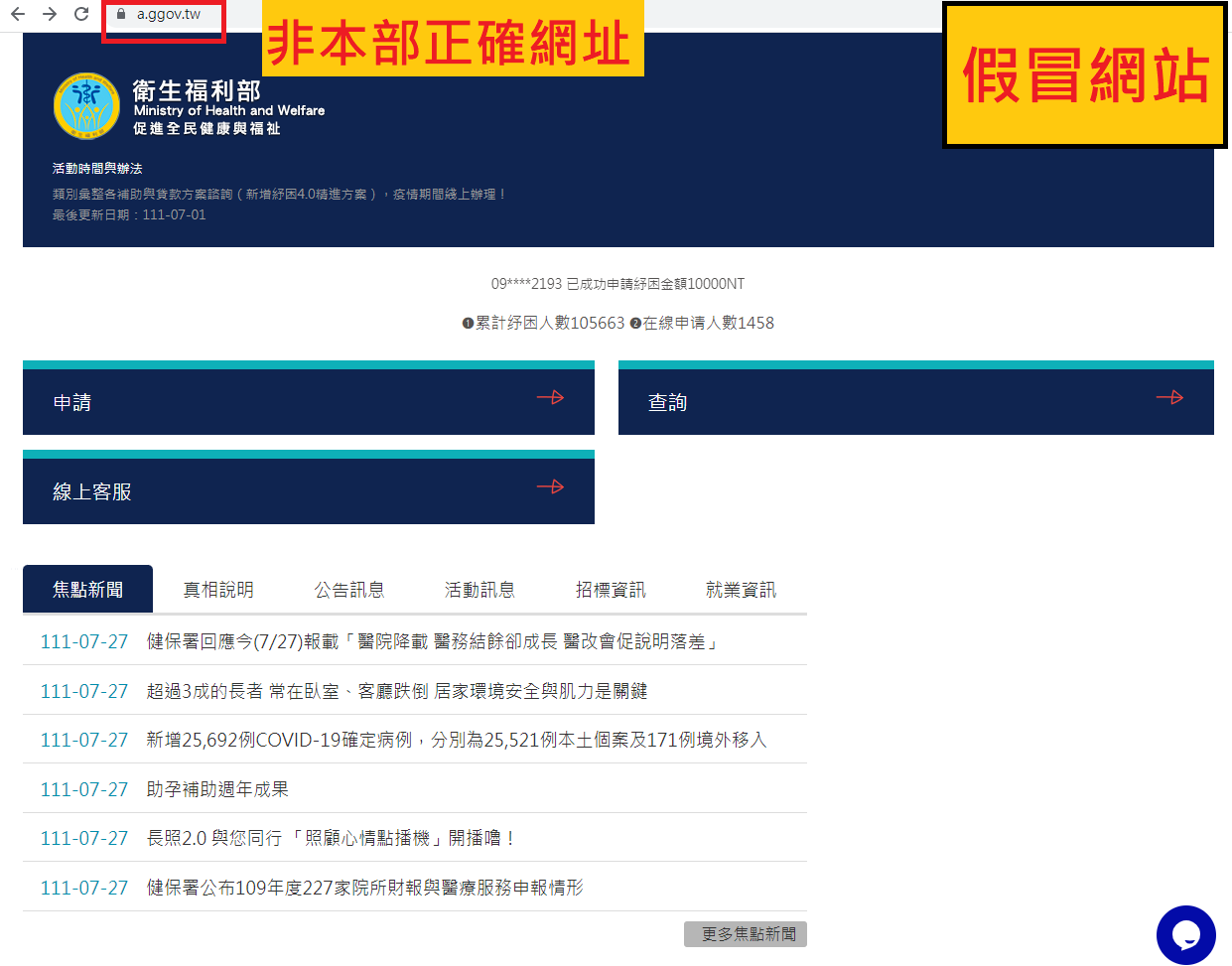Viewport: 1232px width, 966px height.
Task: Click the 更多焦點新聞 button
Action: pos(745,933)
